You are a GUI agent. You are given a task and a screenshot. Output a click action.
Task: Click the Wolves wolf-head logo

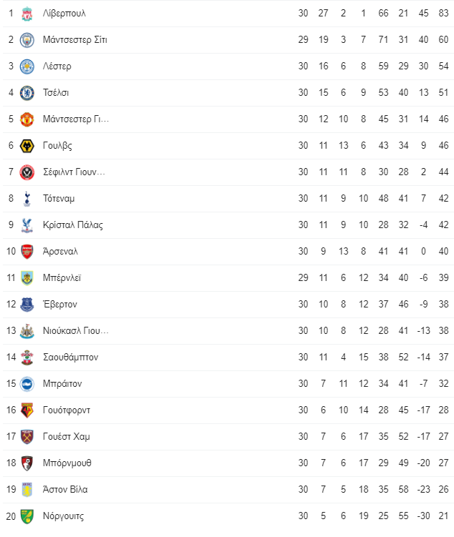coord(26,146)
